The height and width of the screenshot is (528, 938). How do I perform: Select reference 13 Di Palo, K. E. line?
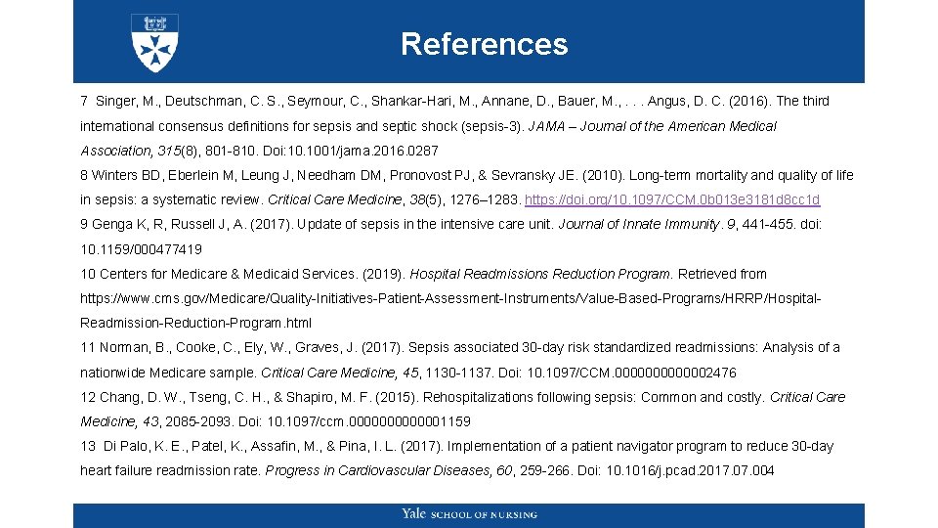coord(457,447)
